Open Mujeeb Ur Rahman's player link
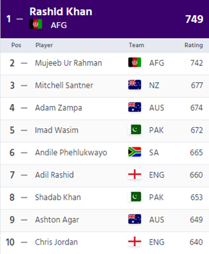The image size is (209, 254). click(69, 63)
